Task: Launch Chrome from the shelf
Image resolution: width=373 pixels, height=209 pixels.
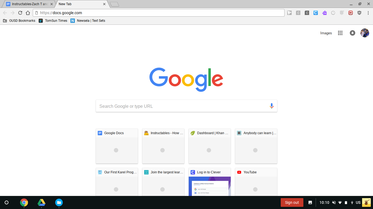Action: click(x=24, y=202)
